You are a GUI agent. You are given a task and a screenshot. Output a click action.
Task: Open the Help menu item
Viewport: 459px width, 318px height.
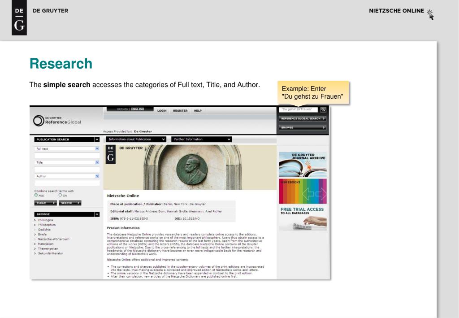click(x=198, y=111)
